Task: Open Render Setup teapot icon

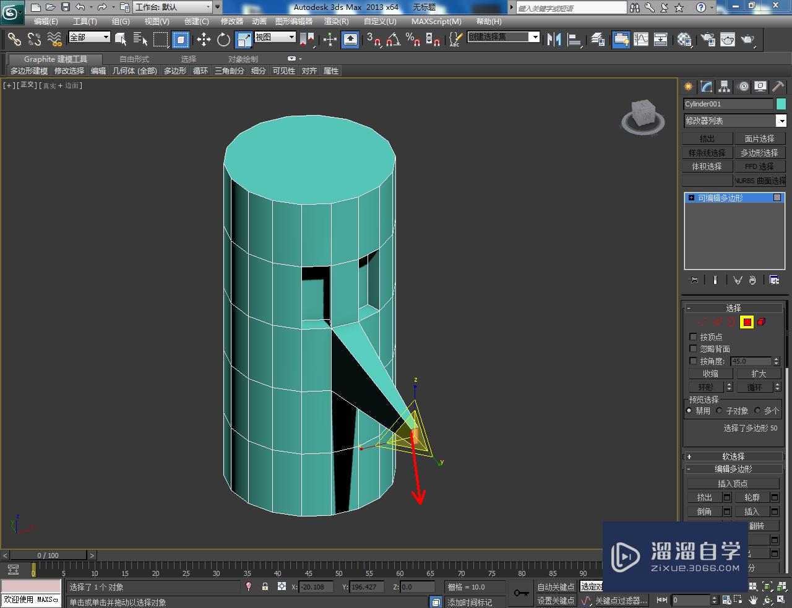Action: click(707, 40)
